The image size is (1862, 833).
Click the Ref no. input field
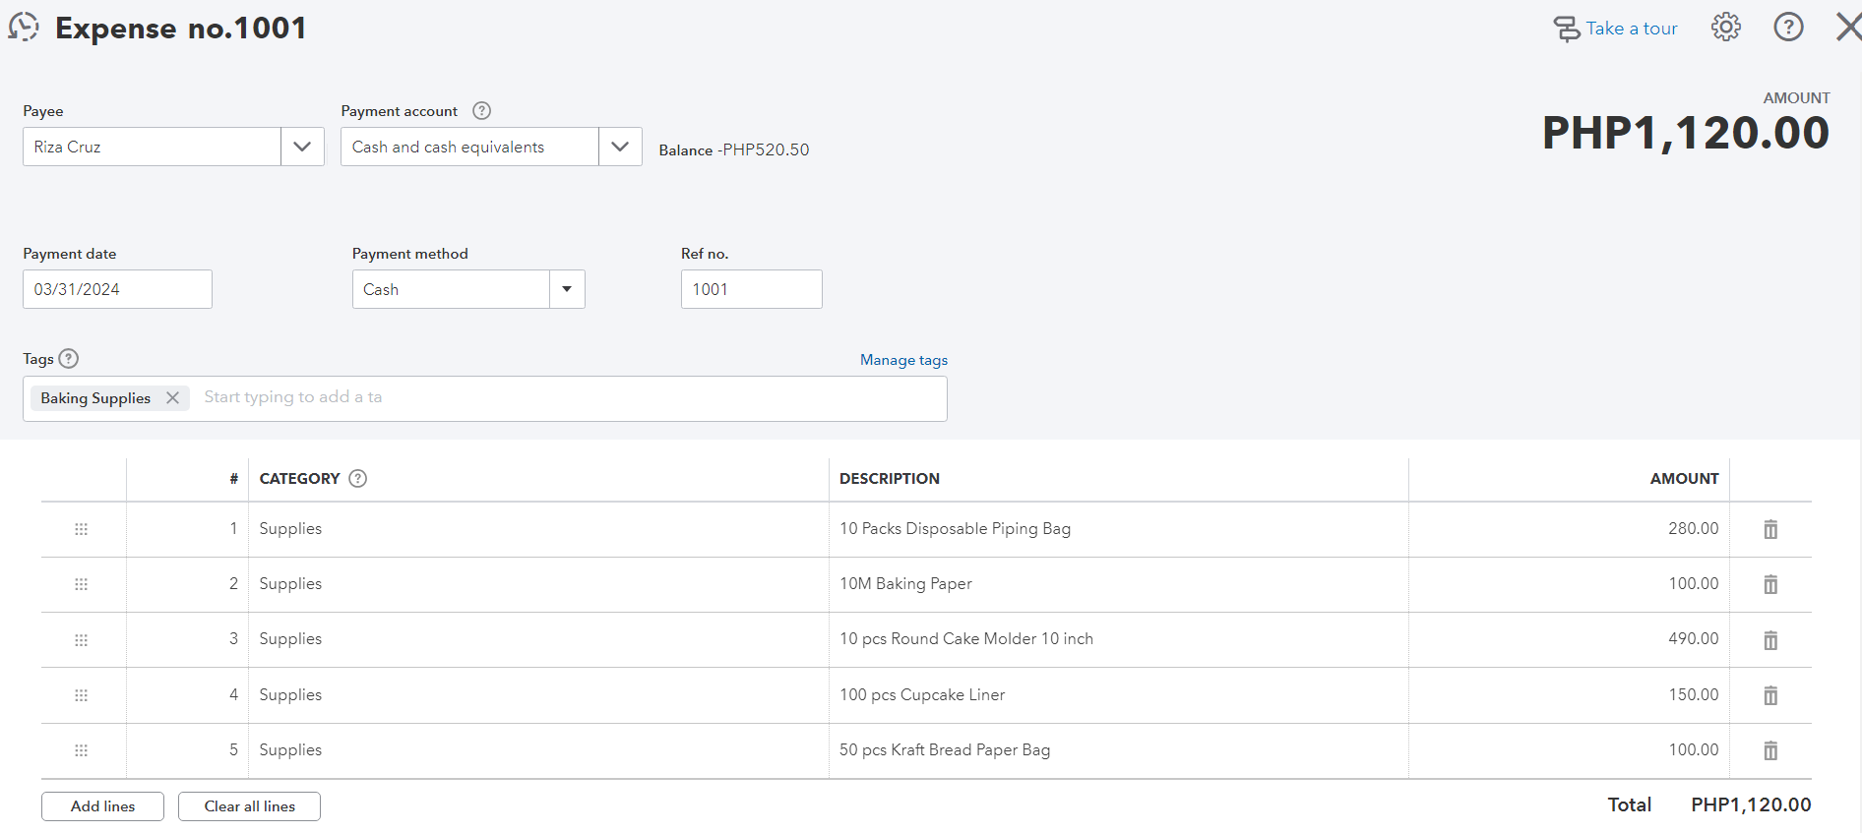pyautogui.click(x=751, y=289)
